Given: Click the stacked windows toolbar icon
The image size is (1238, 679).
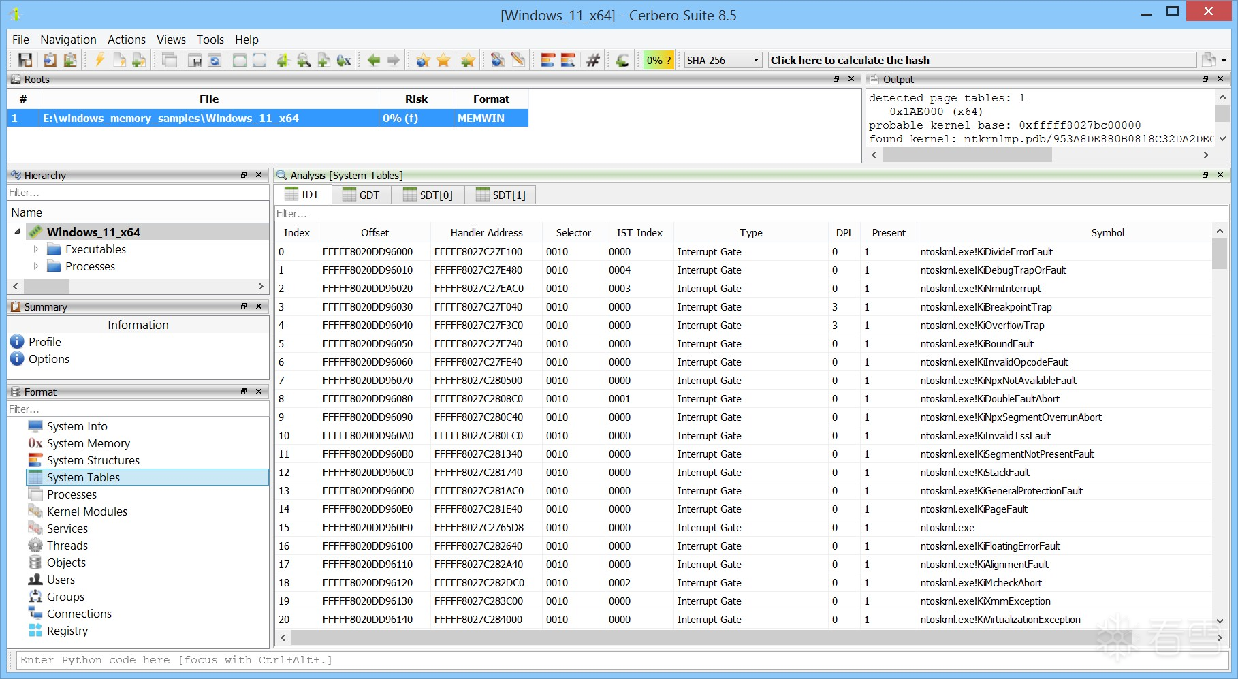Looking at the screenshot, I should [x=170, y=60].
